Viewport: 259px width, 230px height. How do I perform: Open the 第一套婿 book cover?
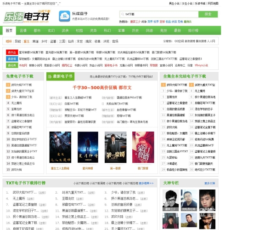pos(115,147)
